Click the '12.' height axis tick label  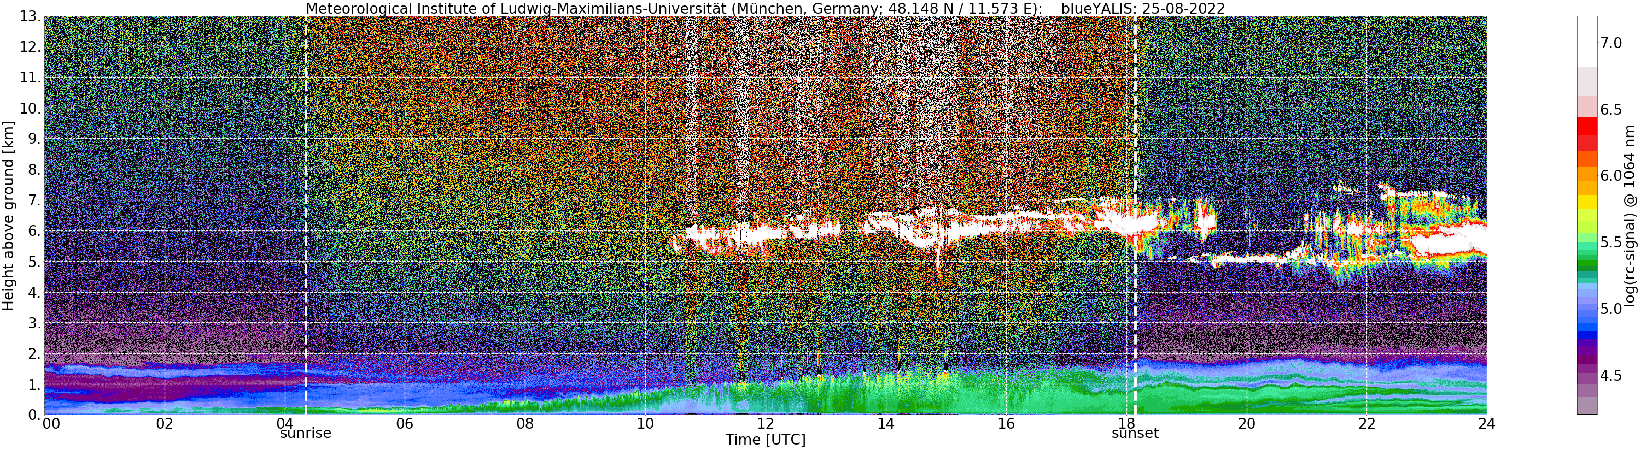30,47
